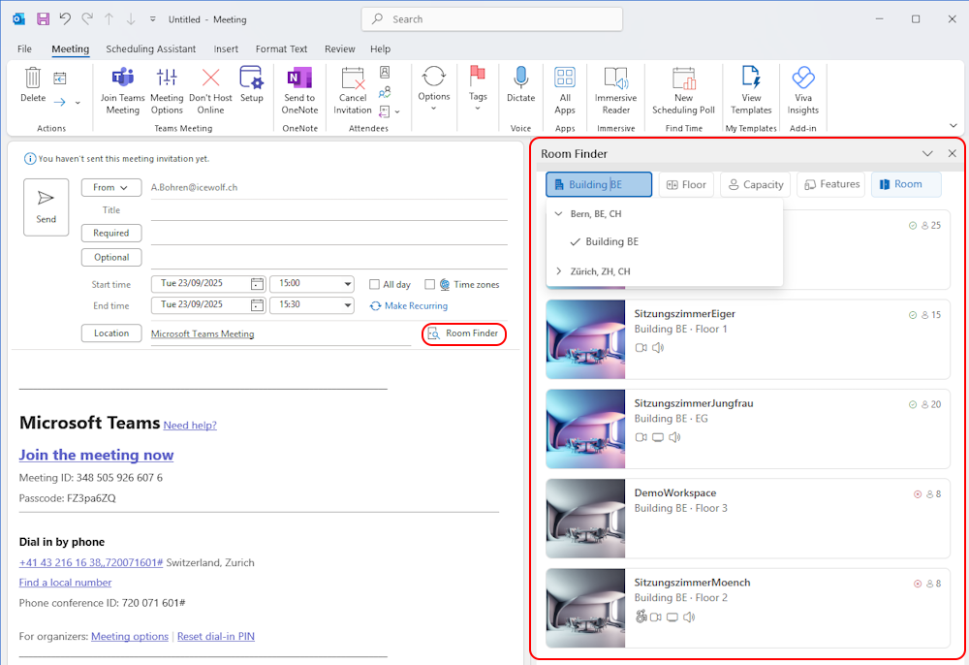Click the Reset dial-in PIN link

tap(216, 636)
